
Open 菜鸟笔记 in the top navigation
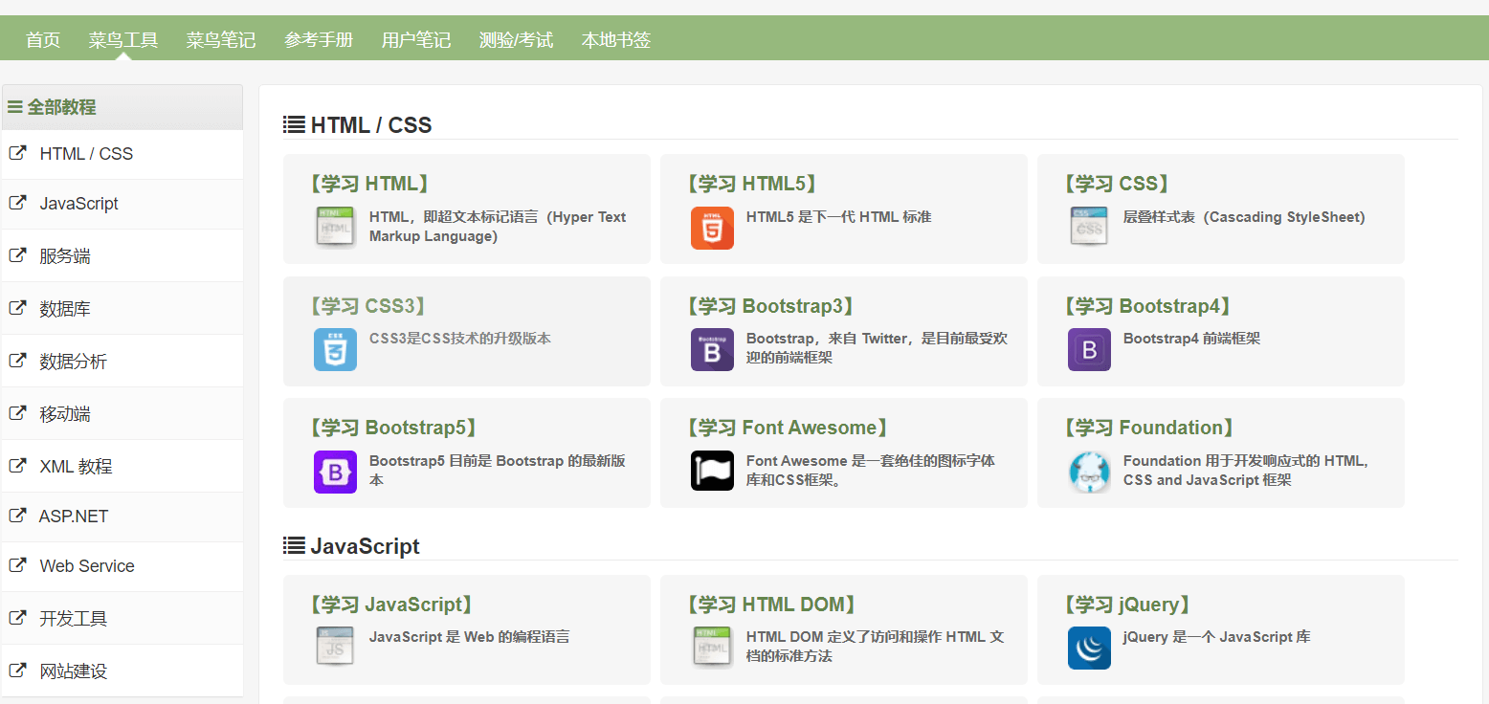click(221, 40)
